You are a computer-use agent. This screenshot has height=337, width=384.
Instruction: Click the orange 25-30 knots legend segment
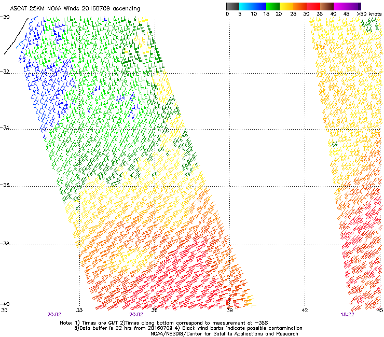pos(300,6)
